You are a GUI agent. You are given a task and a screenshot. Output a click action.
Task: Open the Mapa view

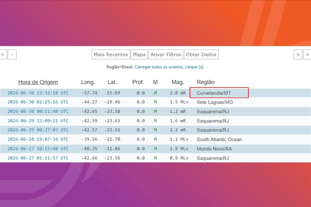tap(139, 55)
